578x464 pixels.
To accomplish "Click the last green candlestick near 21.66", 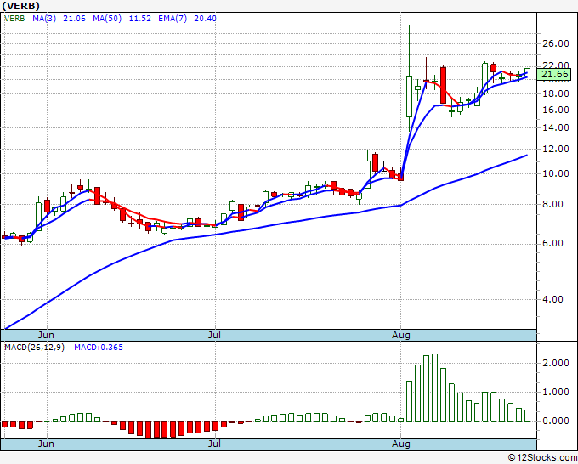I will tap(527, 72).
